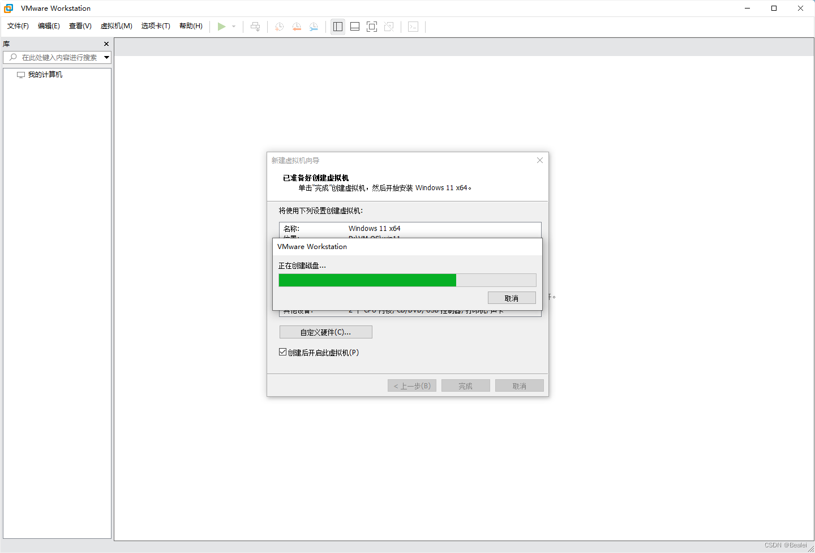
Task: Open the 虚拟机(M) menu
Action: [117, 26]
